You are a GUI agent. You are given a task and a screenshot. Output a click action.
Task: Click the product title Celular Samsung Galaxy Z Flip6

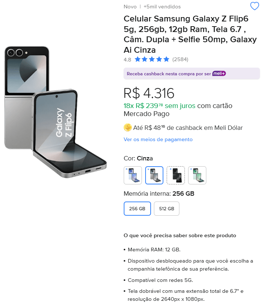[x=190, y=34]
